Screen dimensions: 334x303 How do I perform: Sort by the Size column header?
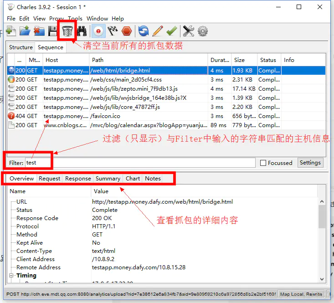[244, 60]
